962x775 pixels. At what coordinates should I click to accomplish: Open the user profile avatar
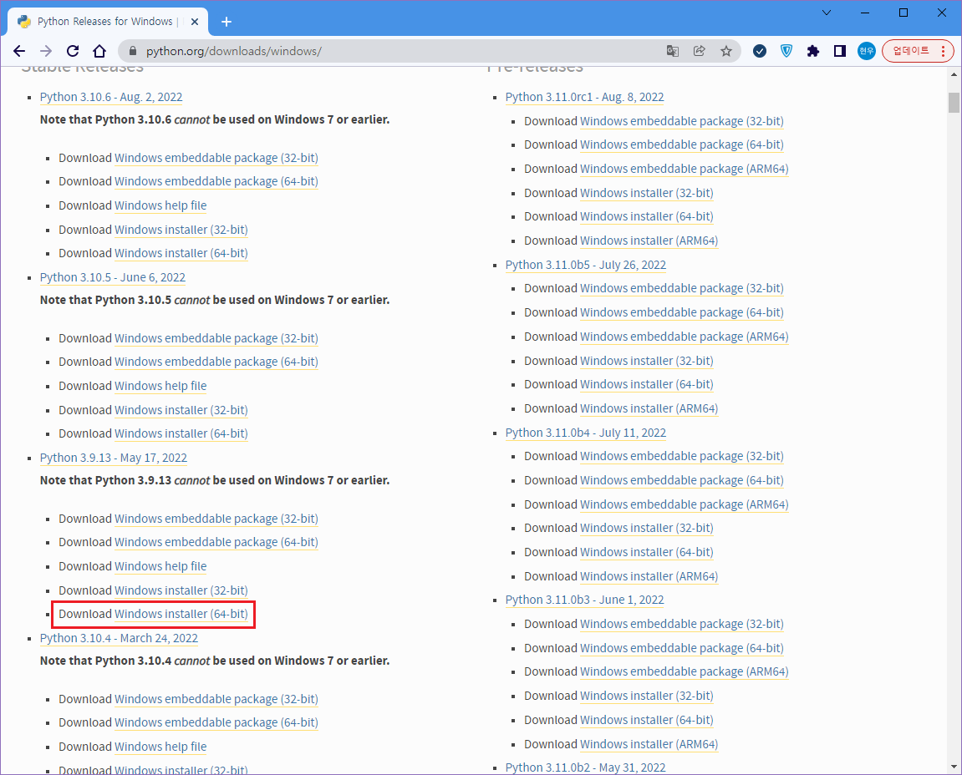coord(866,51)
